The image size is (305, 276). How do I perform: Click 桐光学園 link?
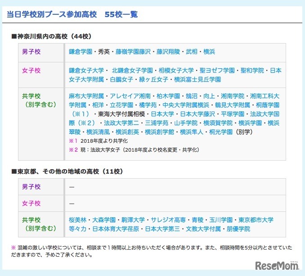click(221, 132)
